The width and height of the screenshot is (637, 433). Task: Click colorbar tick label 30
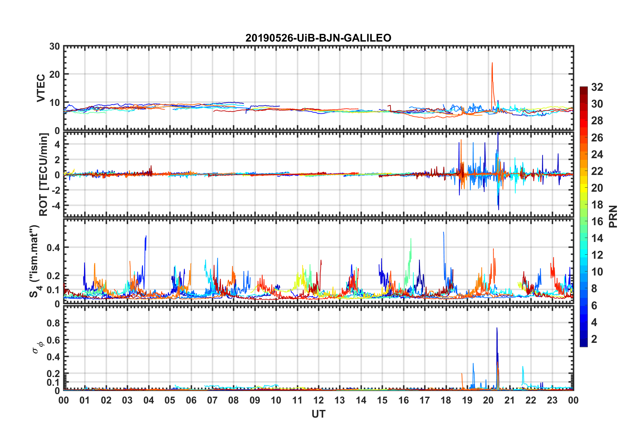pyautogui.click(x=597, y=104)
